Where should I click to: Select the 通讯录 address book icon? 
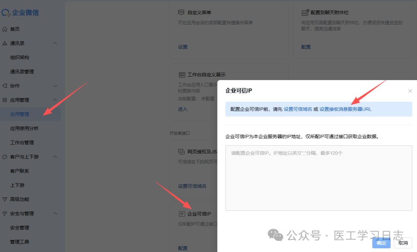5,43
